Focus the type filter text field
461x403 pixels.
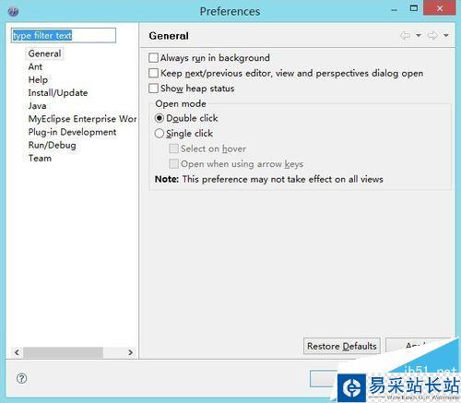[x=64, y=35]
